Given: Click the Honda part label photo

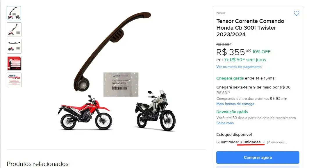Looking at the screenshot, I should (x=121, y=84).
